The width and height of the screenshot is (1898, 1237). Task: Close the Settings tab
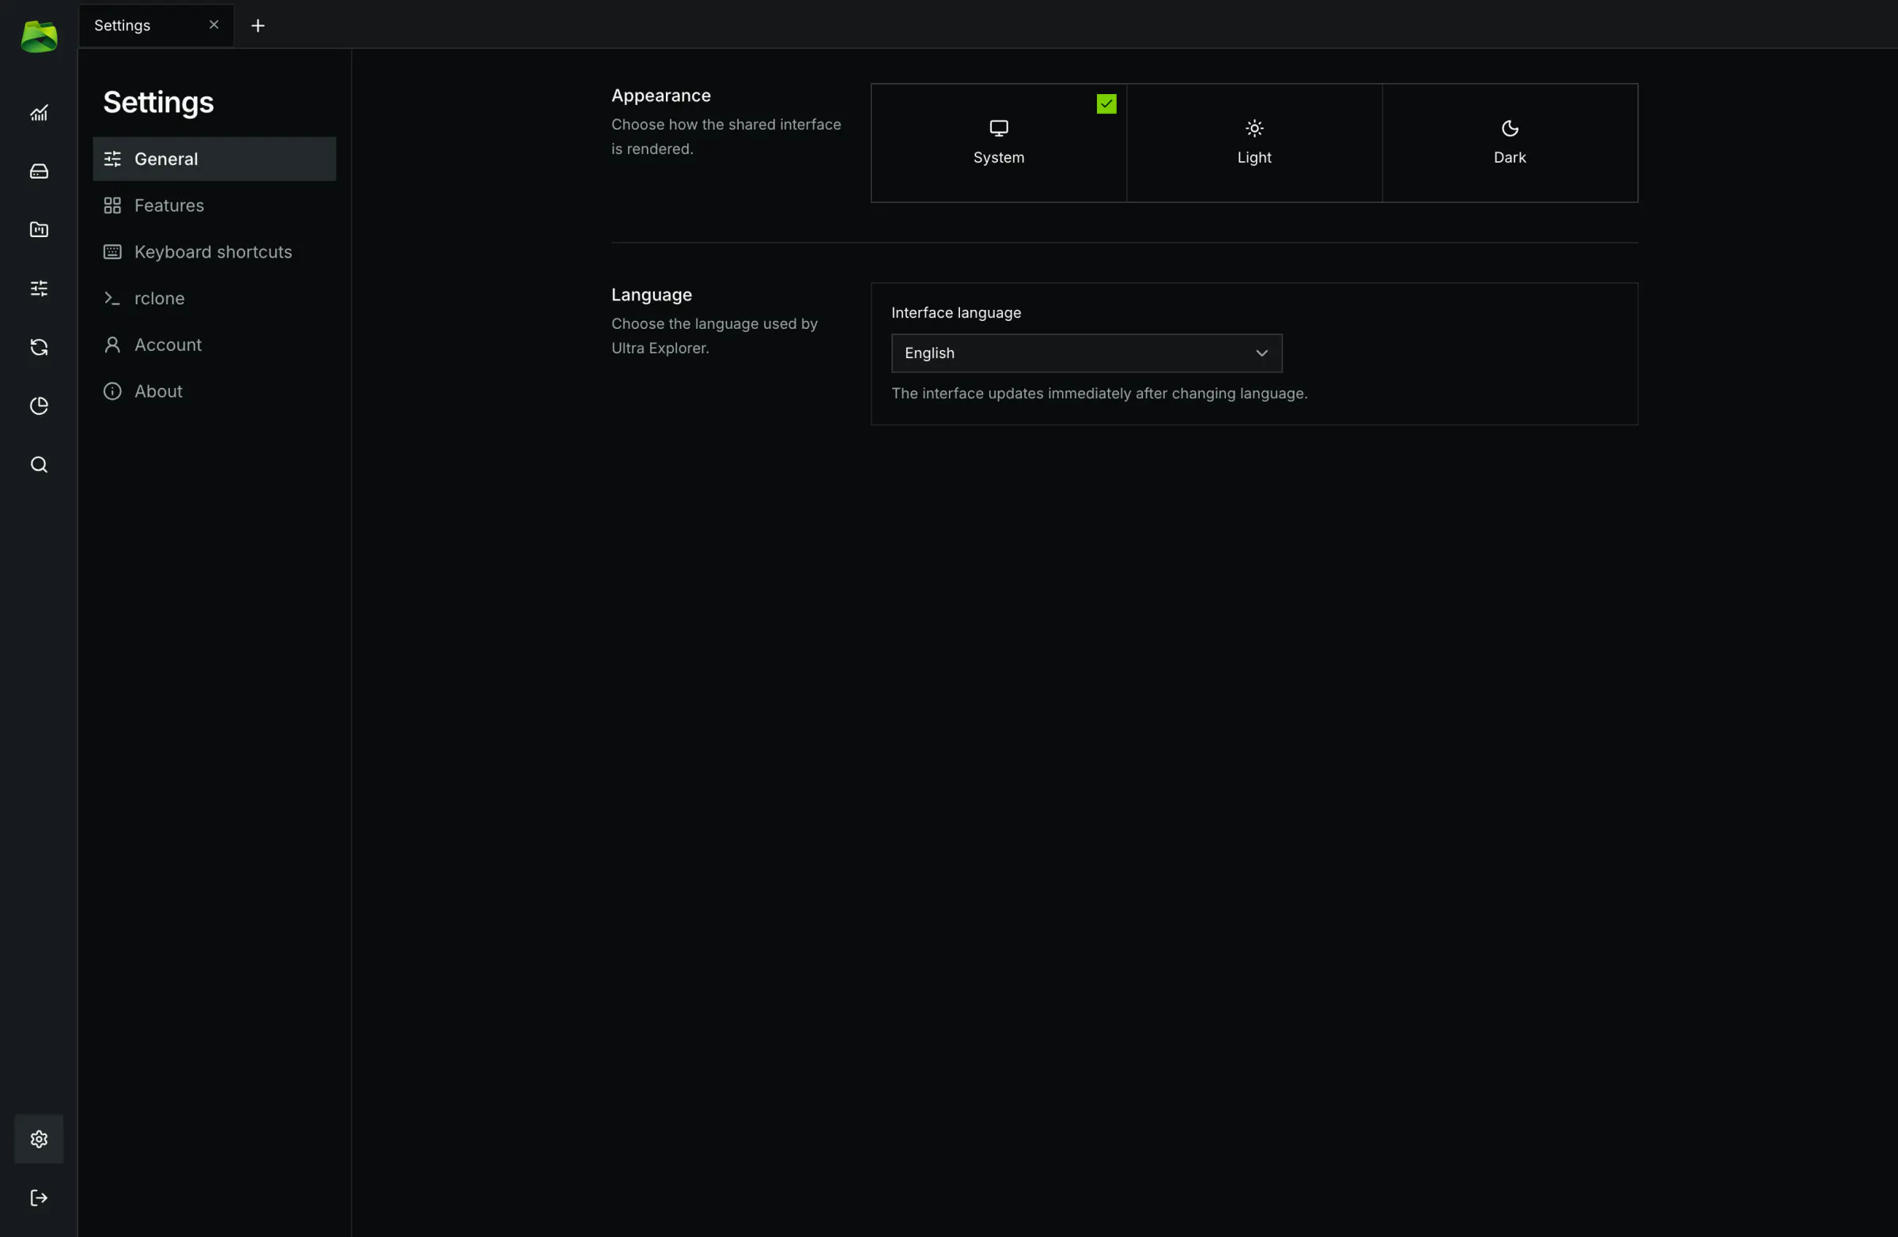(x=214, y=25)
